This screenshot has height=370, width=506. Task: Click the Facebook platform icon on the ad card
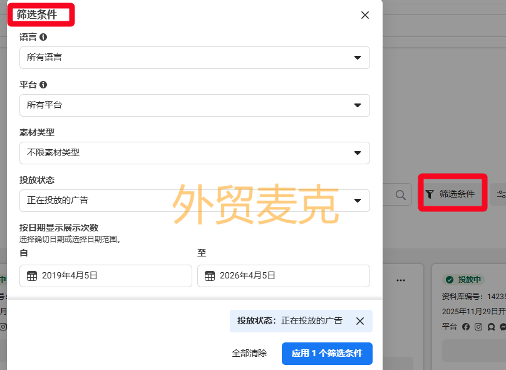click(466, 327)
